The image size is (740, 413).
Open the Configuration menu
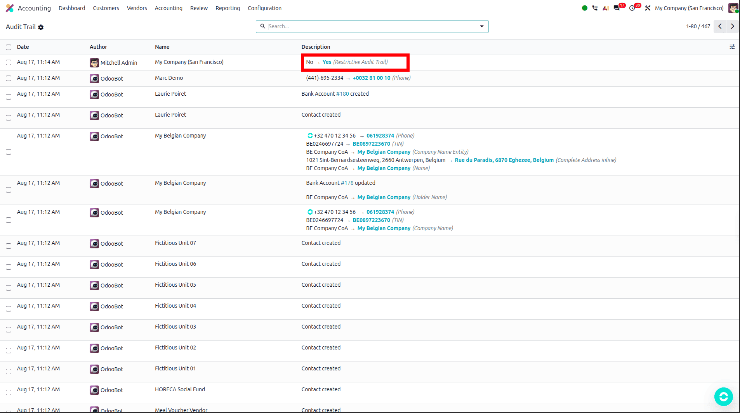tap(264, 8)
